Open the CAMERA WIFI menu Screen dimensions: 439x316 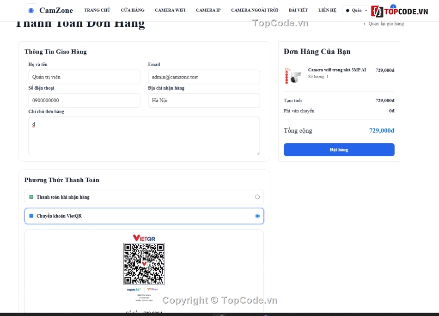pyautogui.click(x=170, y=10)
